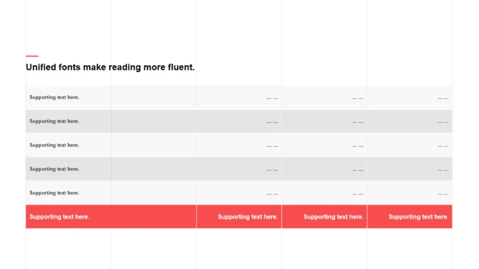Click the leftmost 'Supporting text here.' in the red row
Image resolution: width=479 pixels, height=269 pixels.
59,217
